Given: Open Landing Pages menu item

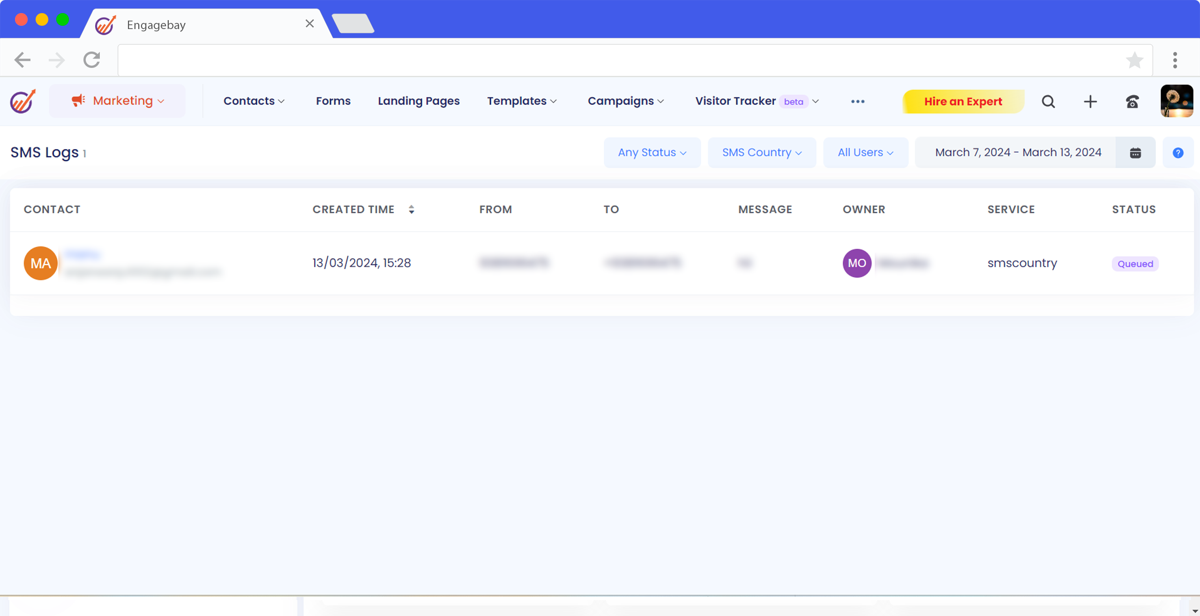Looking at the screenshot, I should point(419,101).
